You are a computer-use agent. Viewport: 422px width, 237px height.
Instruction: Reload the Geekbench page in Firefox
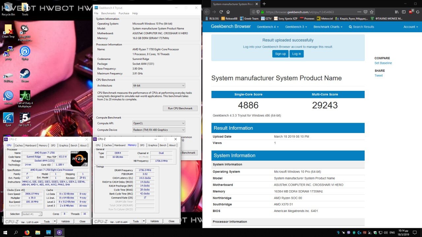pos(221,12)
